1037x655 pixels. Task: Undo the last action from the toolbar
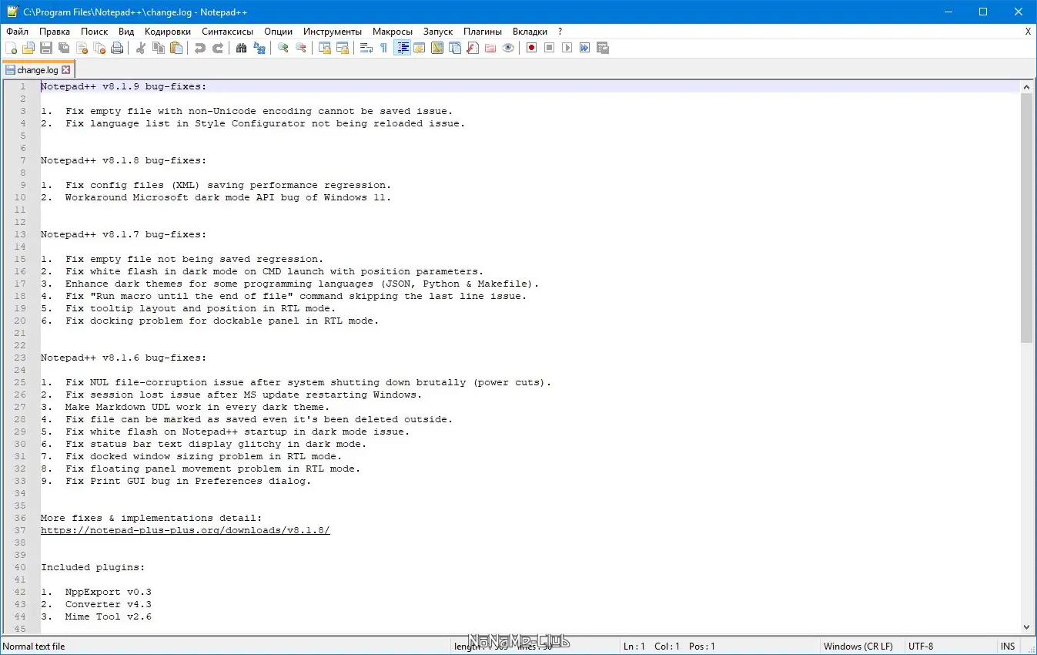point(200,48)
